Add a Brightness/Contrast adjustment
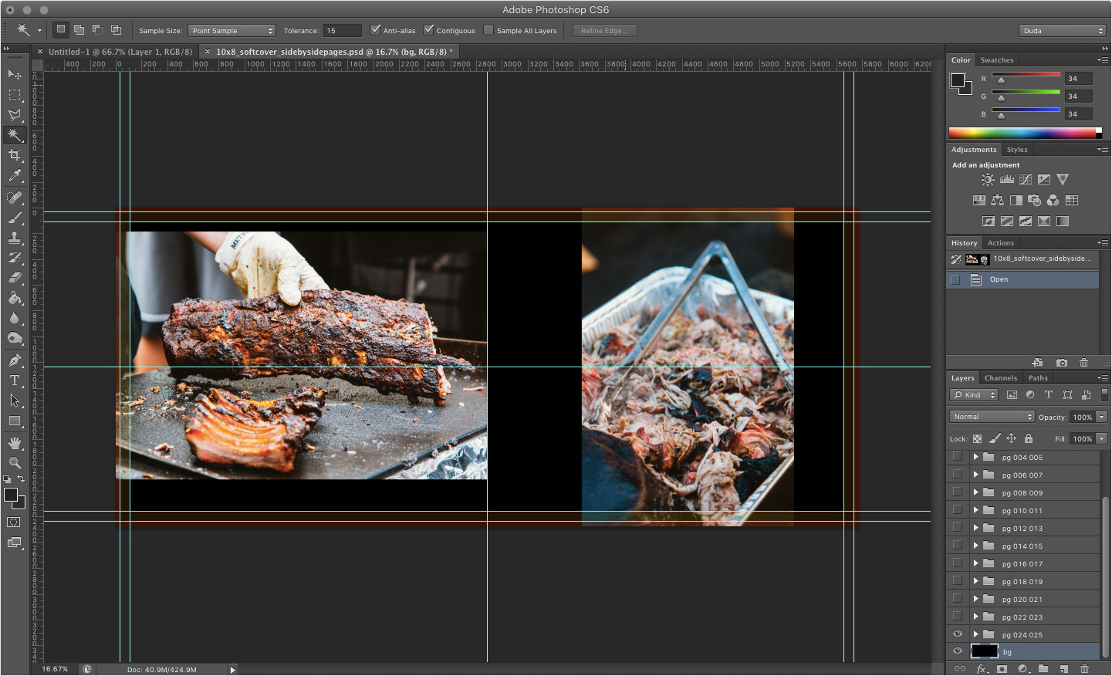The width and height of the screenshot is (1112, 676). pyautogui.click(x=988, y=180)
